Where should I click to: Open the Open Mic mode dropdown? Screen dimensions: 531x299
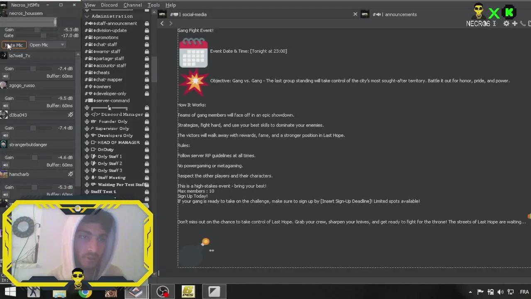click(x=47, y=45)
